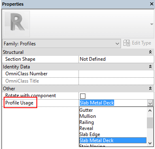Viewport: 155px width, 149px height.
Task: Click the OmniClass Number value field
Action: click(x=116, y=74)
